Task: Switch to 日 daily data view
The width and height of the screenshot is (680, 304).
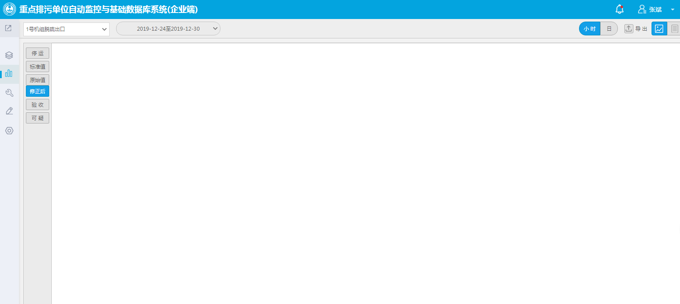Action: pyautogui.click(x=609, y=28)
